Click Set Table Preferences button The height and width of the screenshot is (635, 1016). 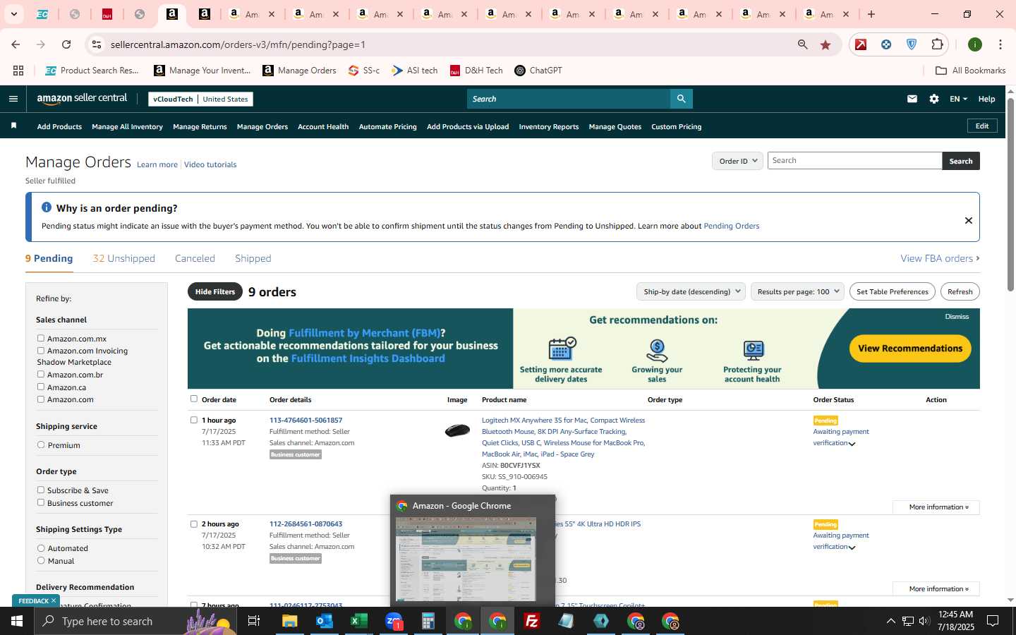coord(893,291)
